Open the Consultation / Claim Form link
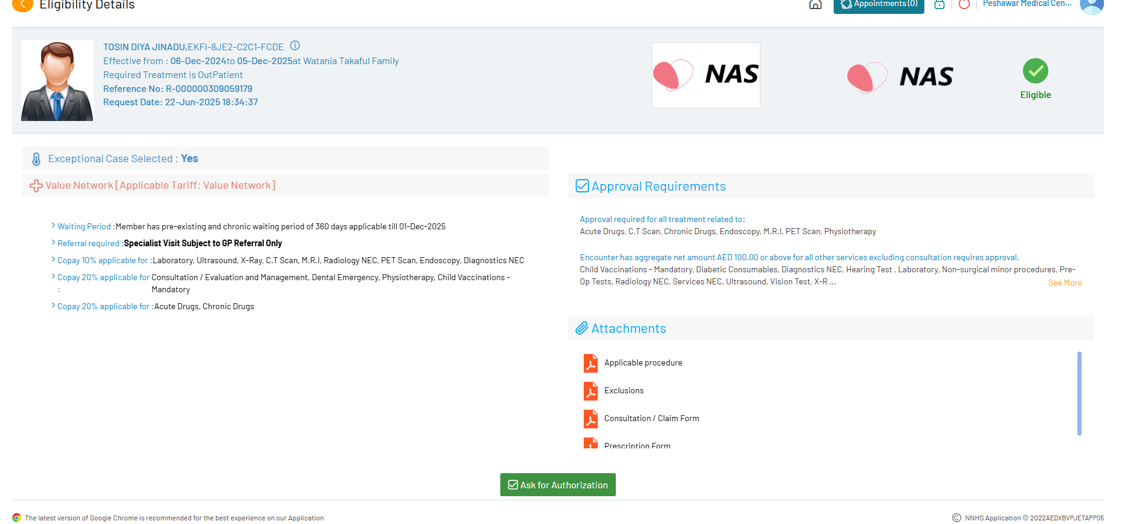The width and height of the screenshot is (1127, 524). pyautogui.click(x=652, y=419)
